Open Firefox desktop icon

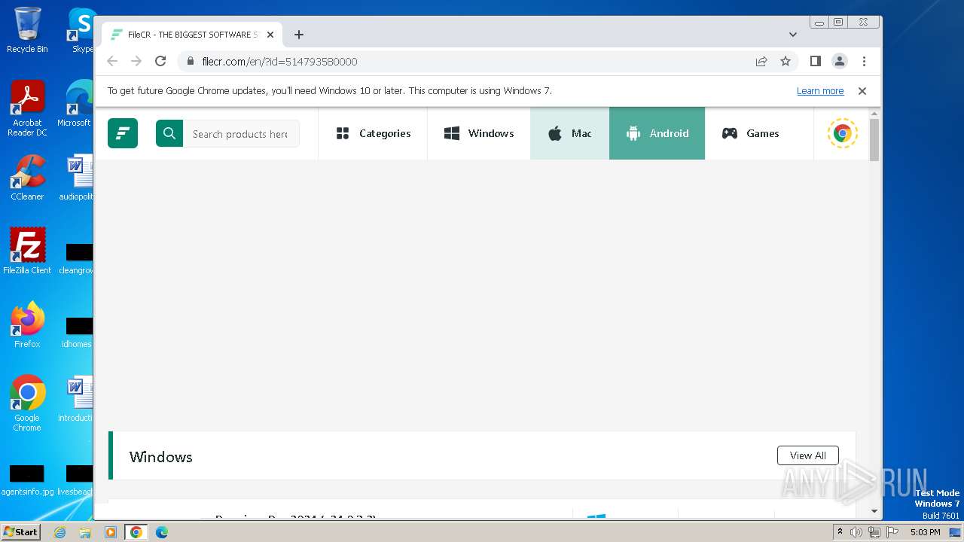coord(27,325)
